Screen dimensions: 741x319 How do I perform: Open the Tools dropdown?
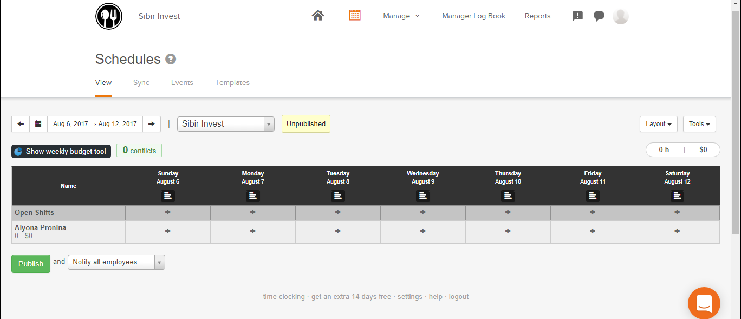(699, 124)
